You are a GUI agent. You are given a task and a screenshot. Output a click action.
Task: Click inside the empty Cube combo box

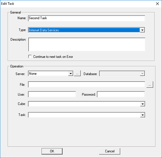pyautogui.click(x=84, y=104)
